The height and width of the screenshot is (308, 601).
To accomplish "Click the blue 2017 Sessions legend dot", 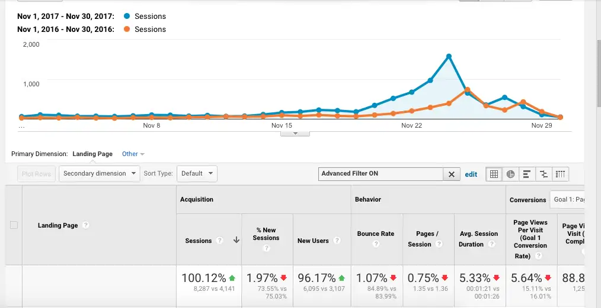I will [127, 16].
